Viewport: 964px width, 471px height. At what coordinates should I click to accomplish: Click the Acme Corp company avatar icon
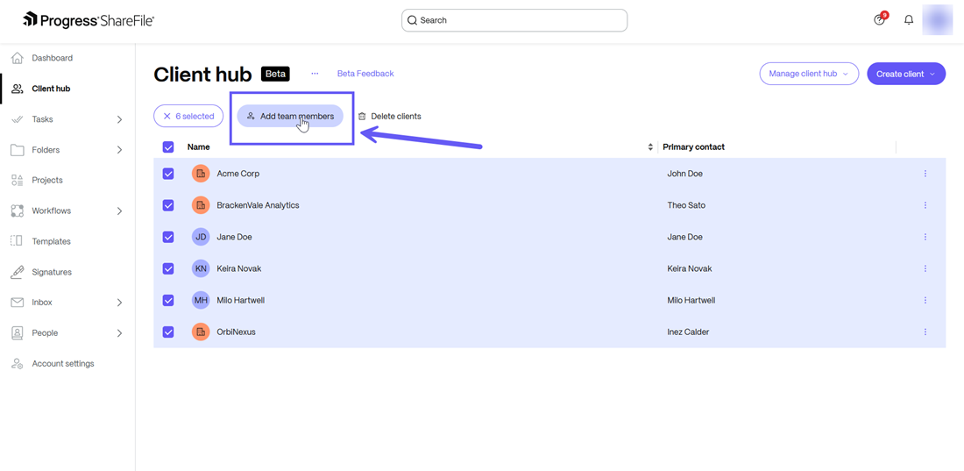(201, 174)
